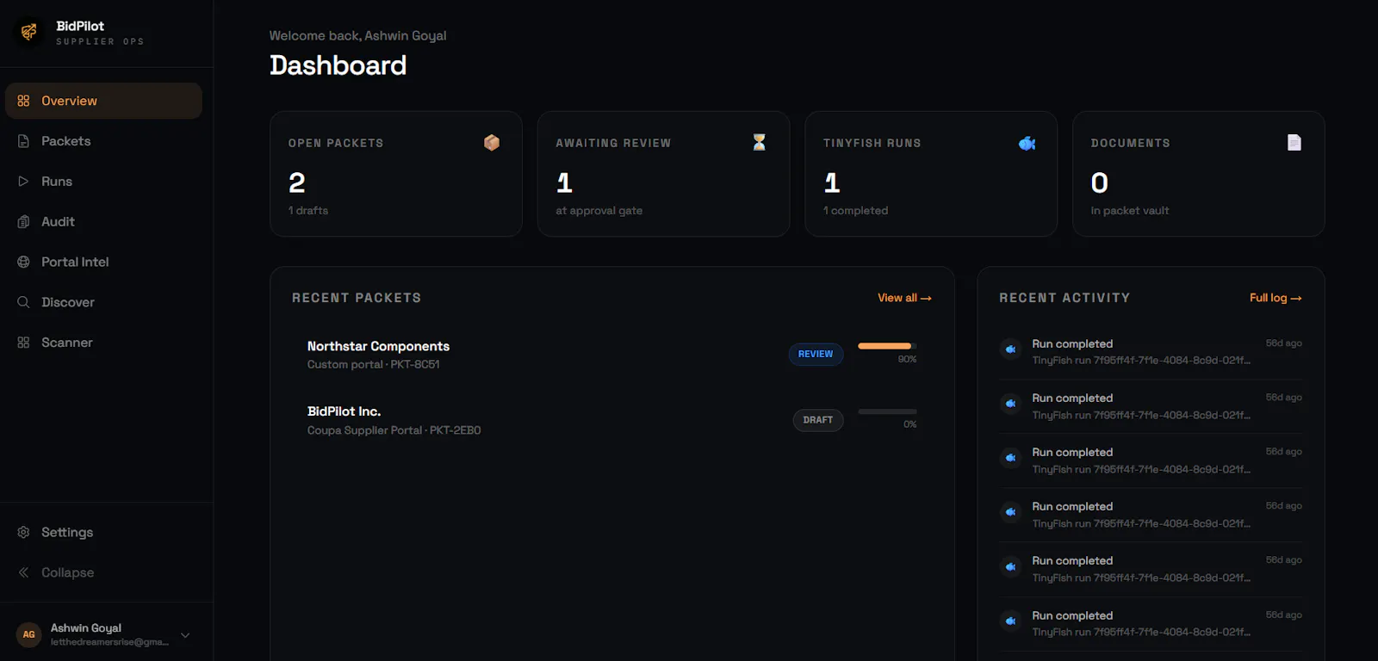Click the Collapse double-chevron icon
The width and height of the screenshot is (1378, 661).
pyautogui.click(x=23, y=572)
